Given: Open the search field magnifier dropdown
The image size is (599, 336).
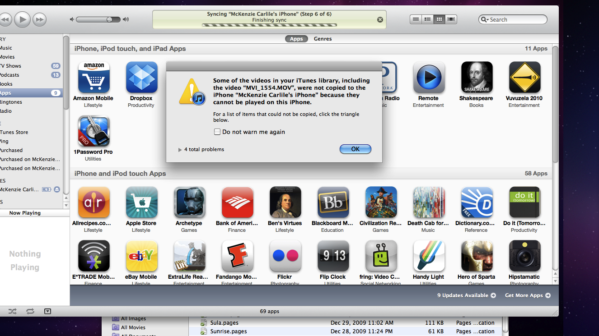Looking at the screenshot, I should tap(485, 19).
